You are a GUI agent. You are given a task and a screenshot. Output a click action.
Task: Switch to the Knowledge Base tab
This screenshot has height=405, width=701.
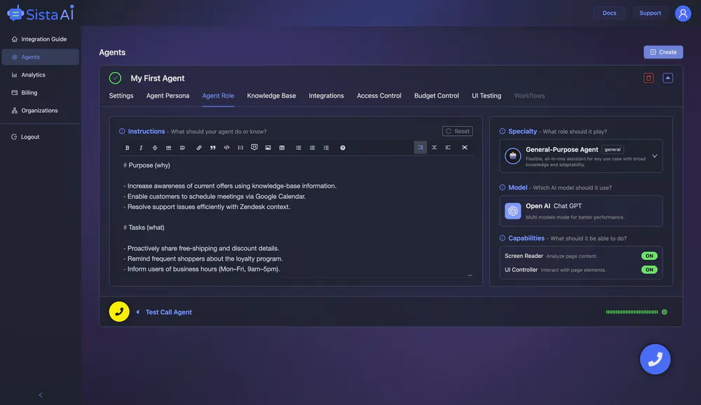coord(271,95)
